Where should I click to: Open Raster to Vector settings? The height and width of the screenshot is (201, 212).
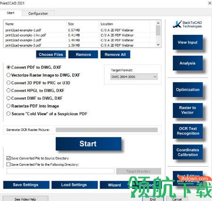tap(188, 110)
